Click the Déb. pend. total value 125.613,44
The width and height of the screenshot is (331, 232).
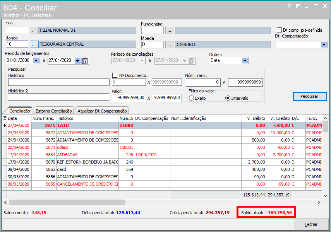pyautogui.click(x=128, y=213)
